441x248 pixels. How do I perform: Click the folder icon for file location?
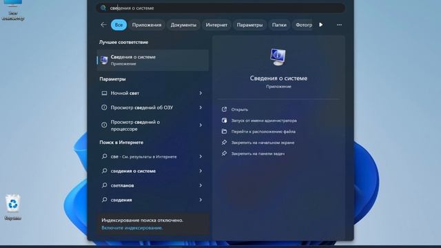click(224, 132)
